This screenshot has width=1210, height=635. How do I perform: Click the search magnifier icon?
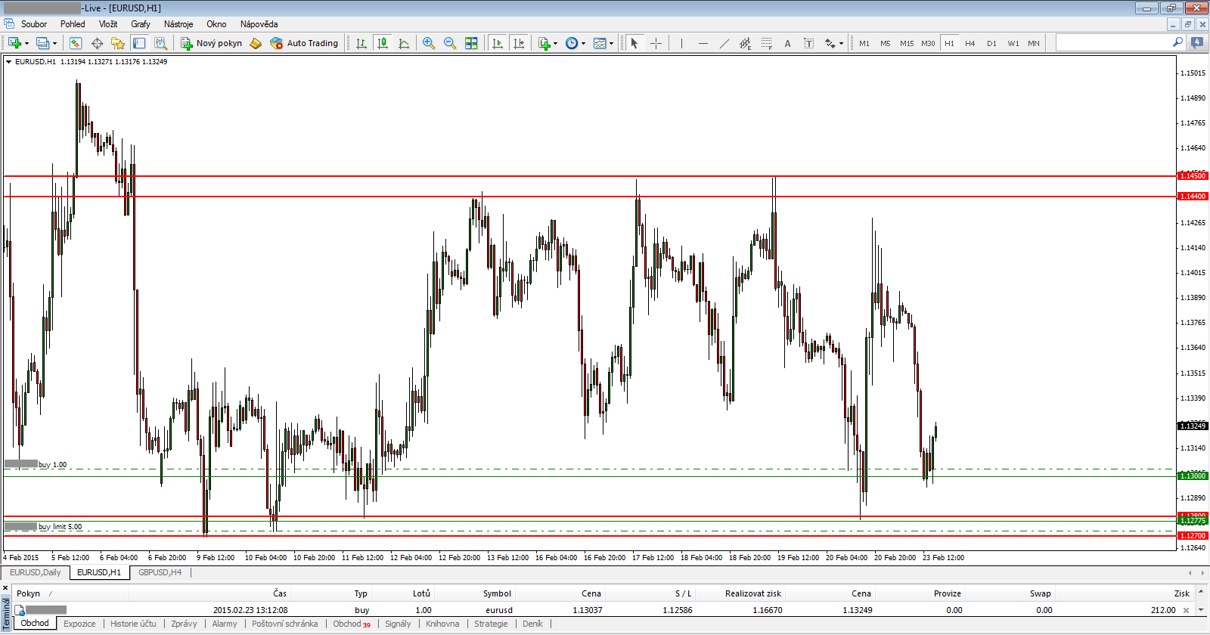1177,42
